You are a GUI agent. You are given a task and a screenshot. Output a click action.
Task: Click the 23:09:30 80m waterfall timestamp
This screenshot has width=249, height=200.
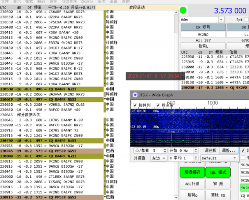tap(145, 111)
